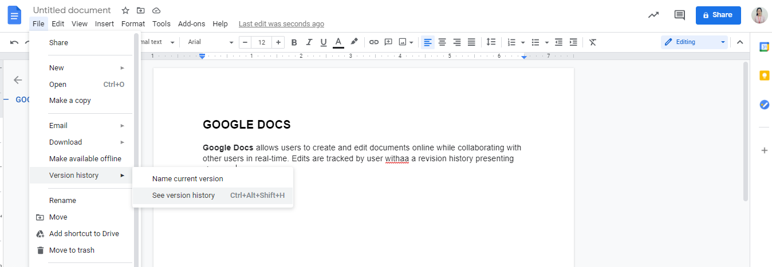Screen dimensions: 772x267
Task: Right align the text
Action: (457, 42)
